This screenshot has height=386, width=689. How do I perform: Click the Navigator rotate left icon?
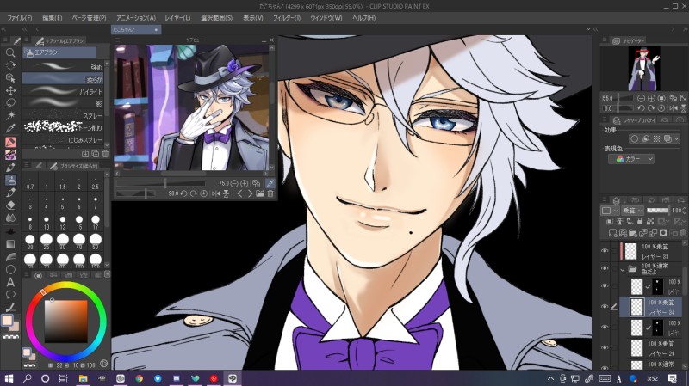coord(641,108)
